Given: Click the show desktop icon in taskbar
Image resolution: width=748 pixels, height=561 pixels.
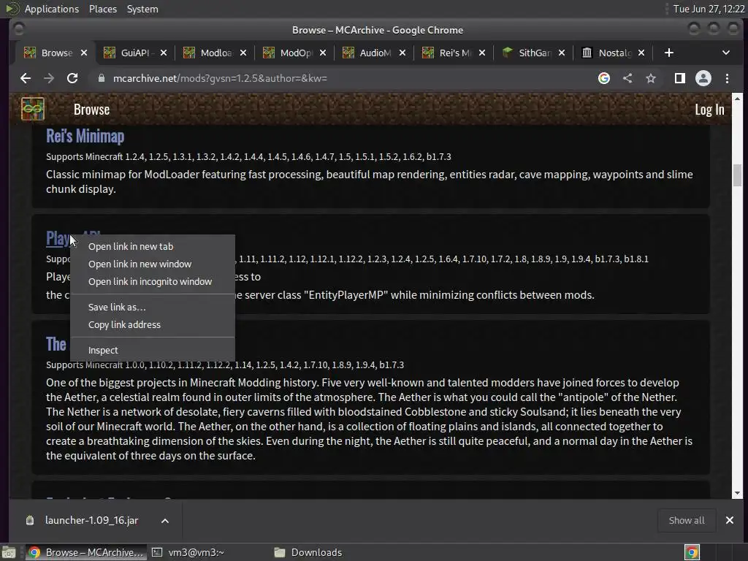Looking at the screenshot, I should click(9, 552).
